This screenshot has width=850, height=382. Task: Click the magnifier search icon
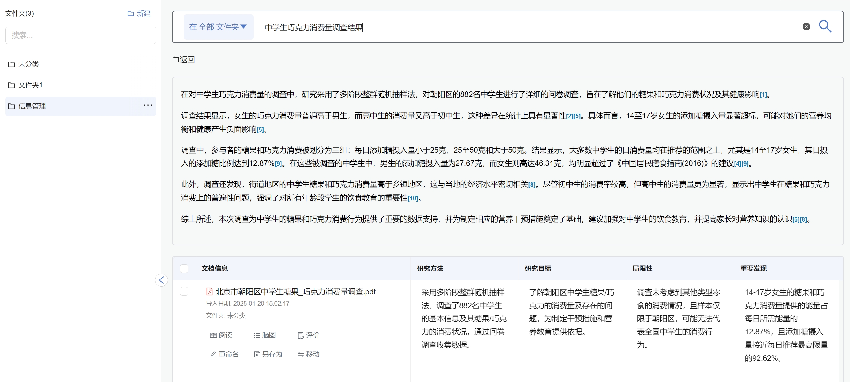coord(825,26)
